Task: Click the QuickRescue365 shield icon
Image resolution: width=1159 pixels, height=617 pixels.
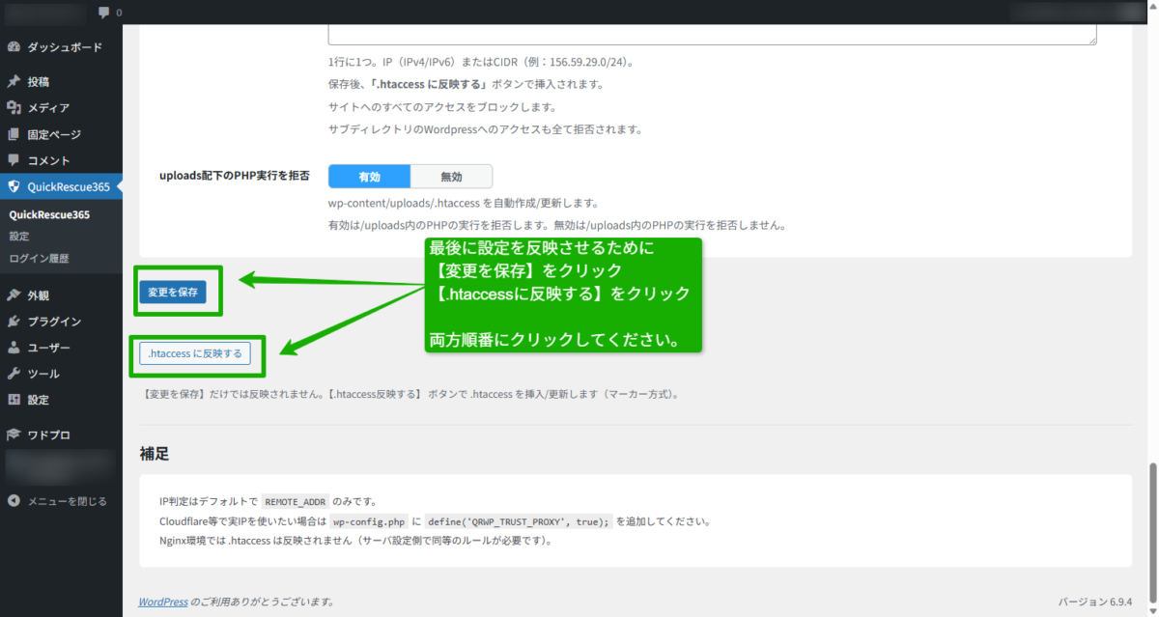Action: point(14,187)
